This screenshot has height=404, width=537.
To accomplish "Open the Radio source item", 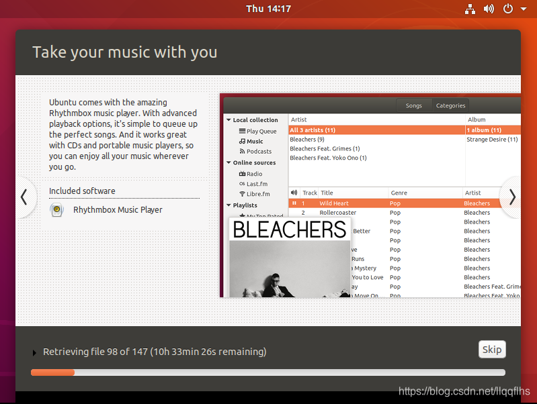I will click(251, 174).
